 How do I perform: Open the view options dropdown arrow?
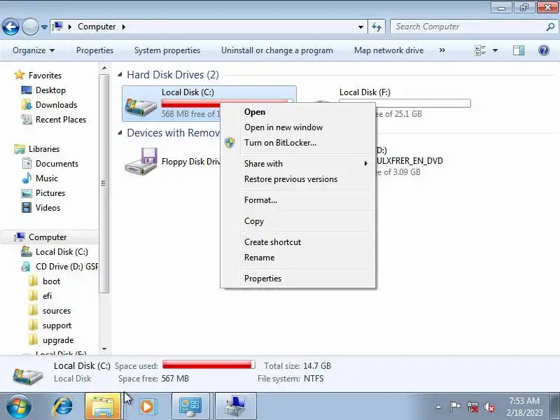tap(495, 50)
